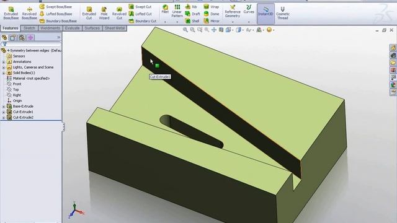Open Section View tool
The width and height of the screenshot is (397, 223).
(x=221, y=30)
